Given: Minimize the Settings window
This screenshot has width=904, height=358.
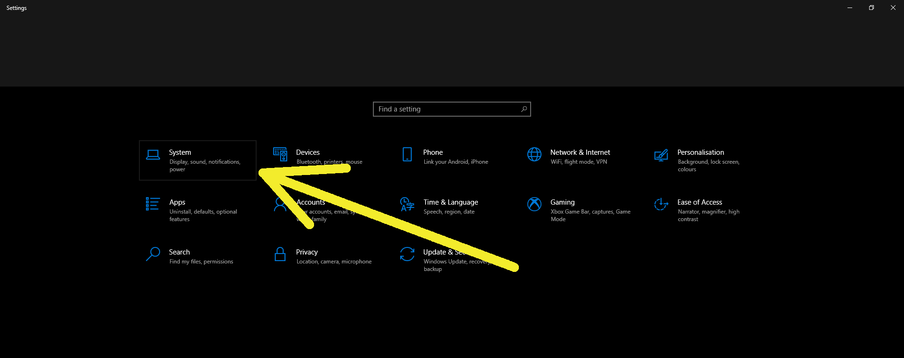Looking at the screenshot, I should click(850, 8).
